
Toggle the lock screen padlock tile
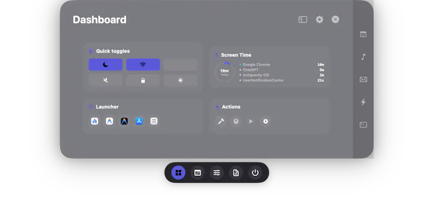tap(143, 80)
